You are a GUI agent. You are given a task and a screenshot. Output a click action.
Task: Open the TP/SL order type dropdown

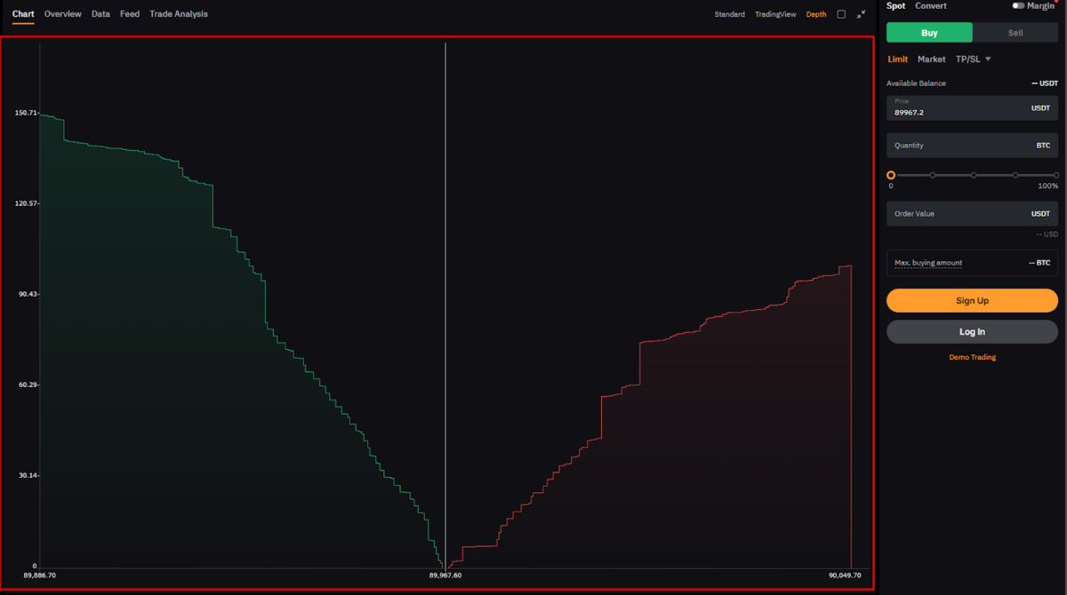(x=974, y=59)
